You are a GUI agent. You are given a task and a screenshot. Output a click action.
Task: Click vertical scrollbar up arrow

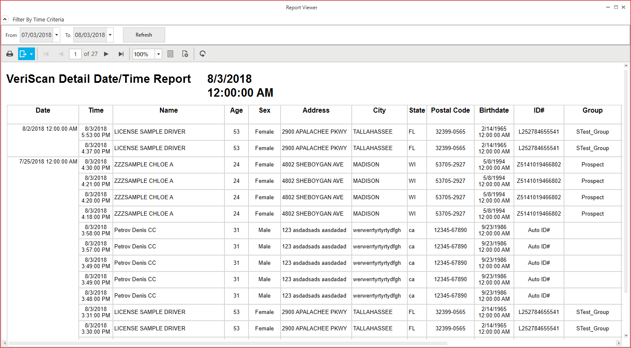[x=626, y=66]
